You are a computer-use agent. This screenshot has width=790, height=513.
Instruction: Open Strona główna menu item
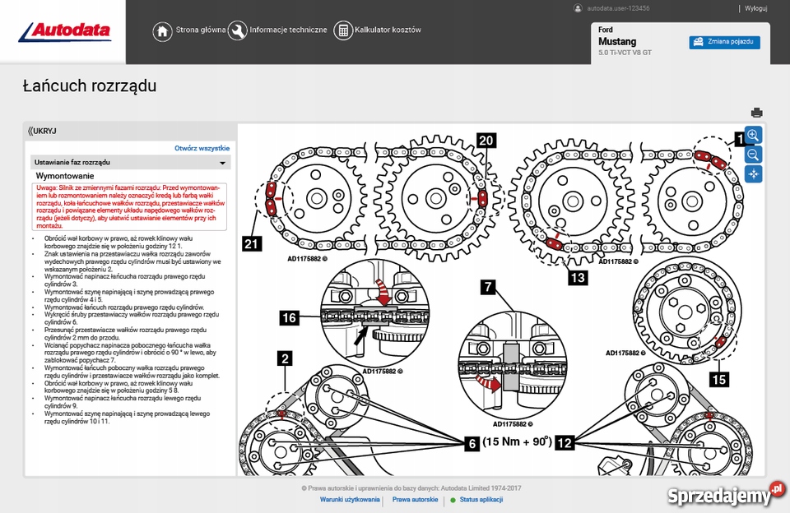tap(201, 30)
